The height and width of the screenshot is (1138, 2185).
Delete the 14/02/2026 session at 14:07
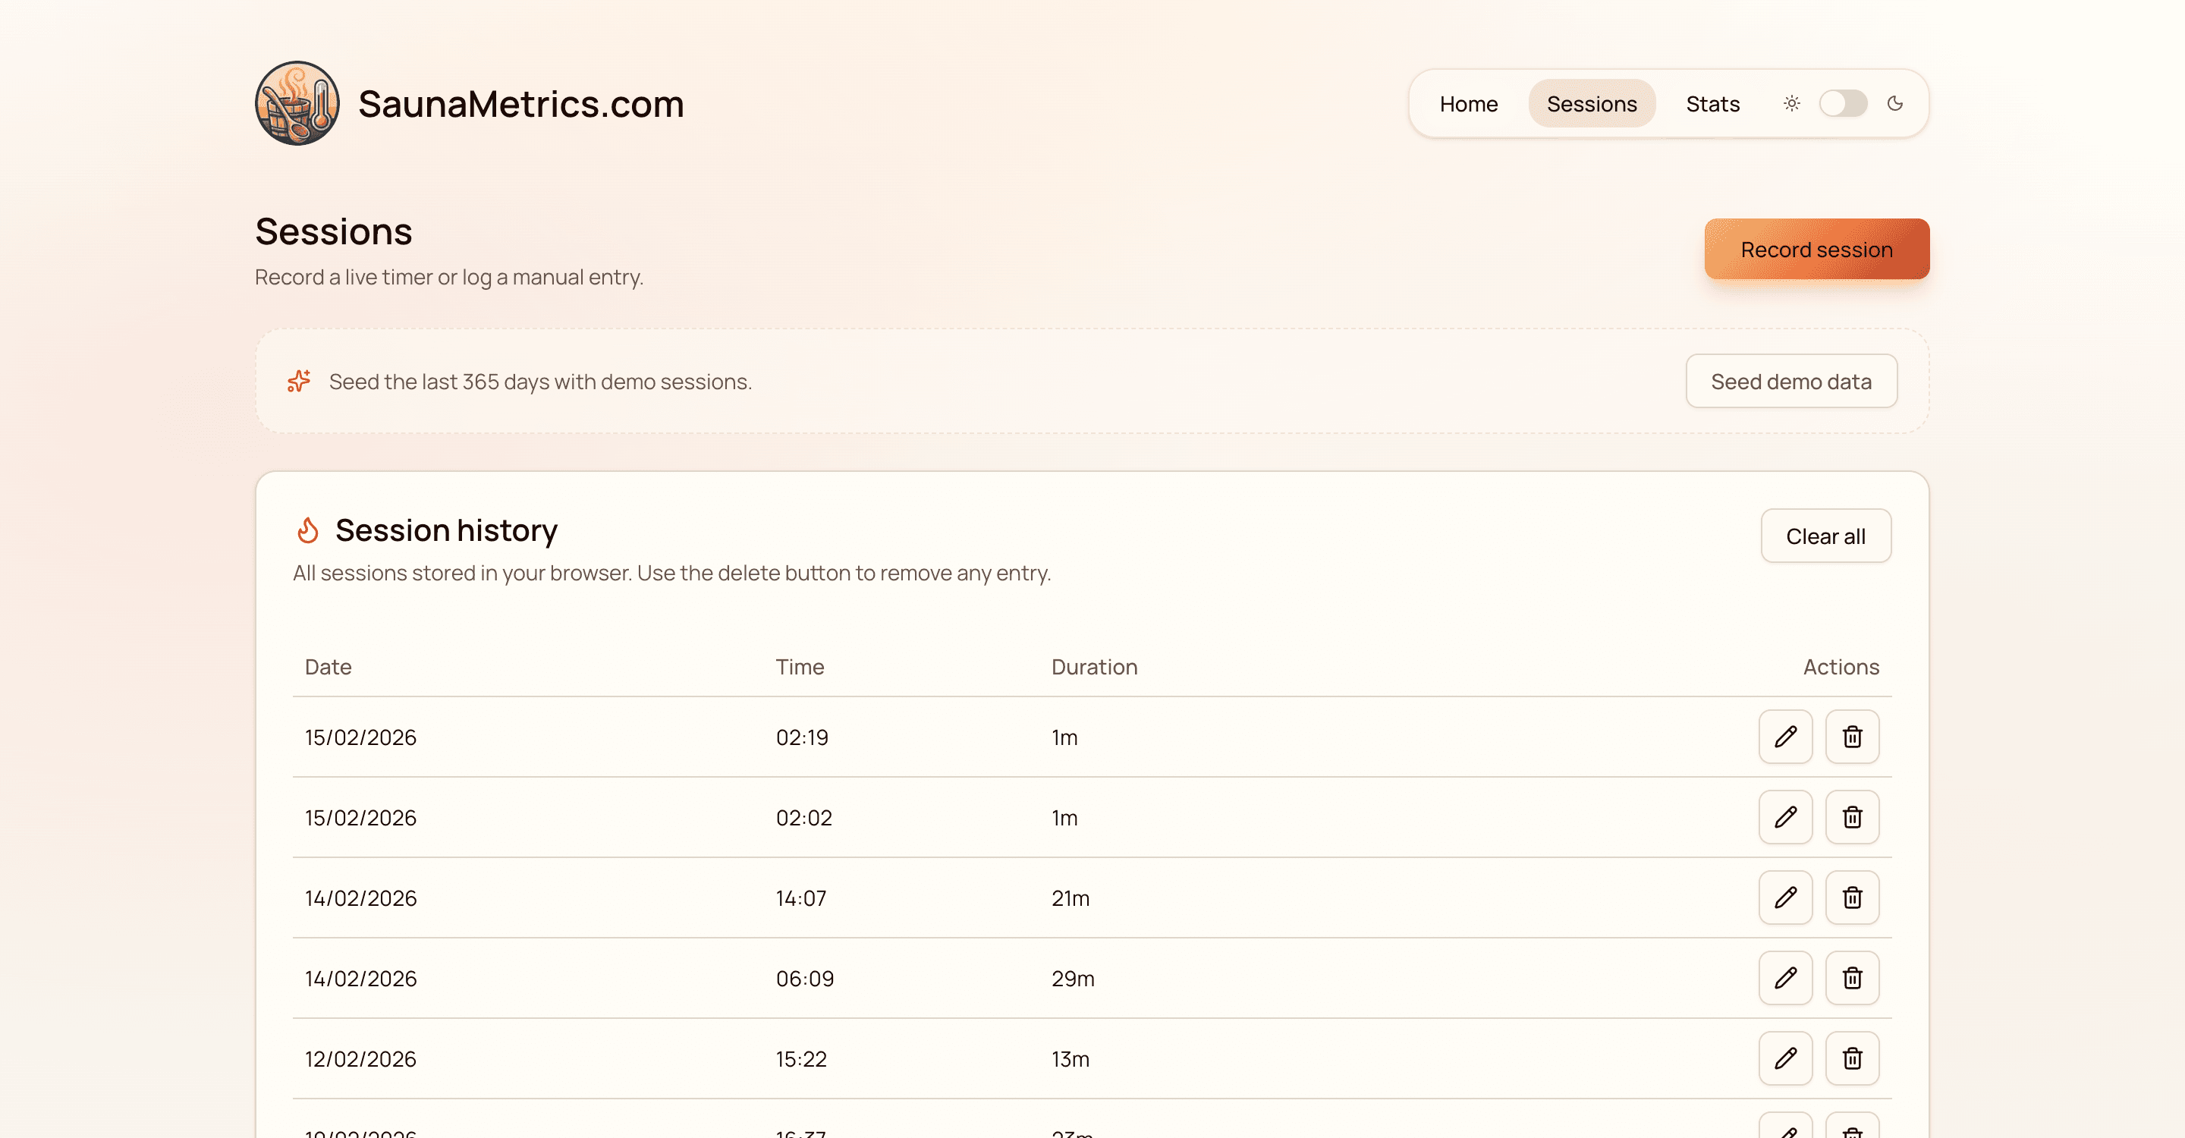click(1853, 898)
